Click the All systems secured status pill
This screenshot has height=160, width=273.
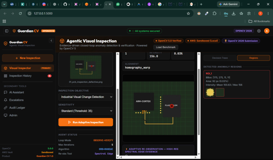pyautogui.click(x=145, y=31)
